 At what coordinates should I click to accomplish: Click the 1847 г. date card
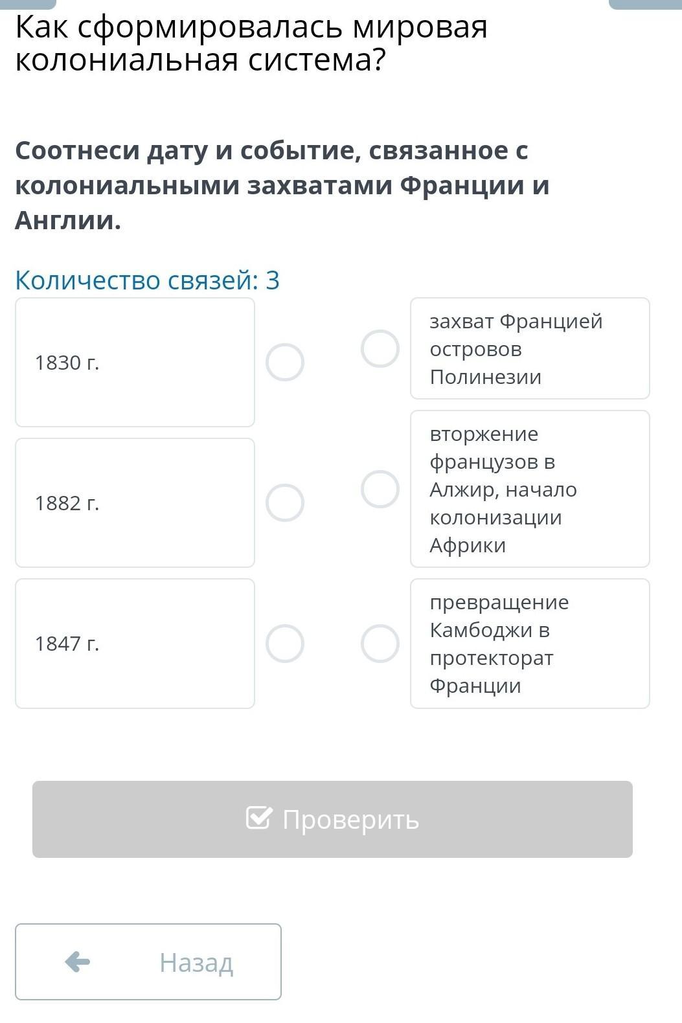tap(135, 644)
